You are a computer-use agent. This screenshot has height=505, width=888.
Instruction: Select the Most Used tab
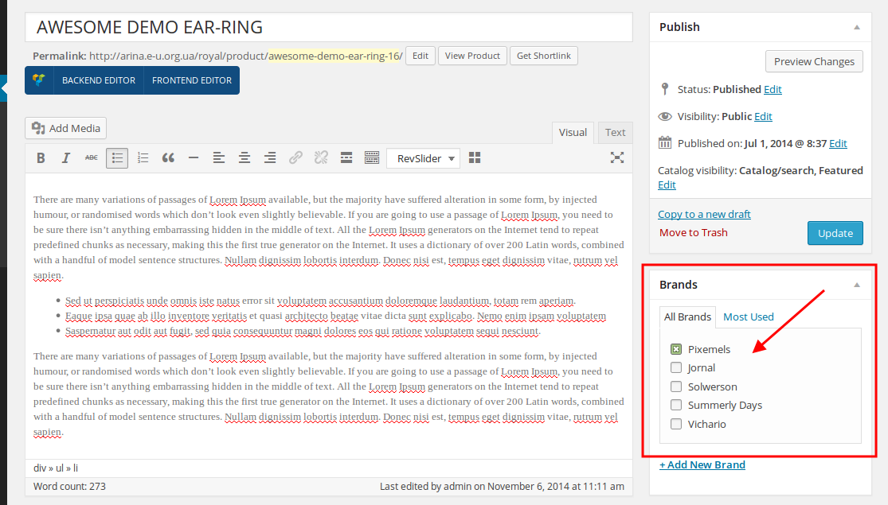pos(749,317)
